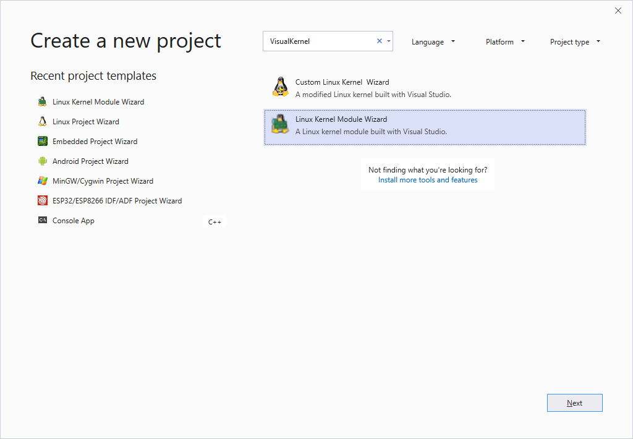Open the Project type filter dropdown

(575, 41)
